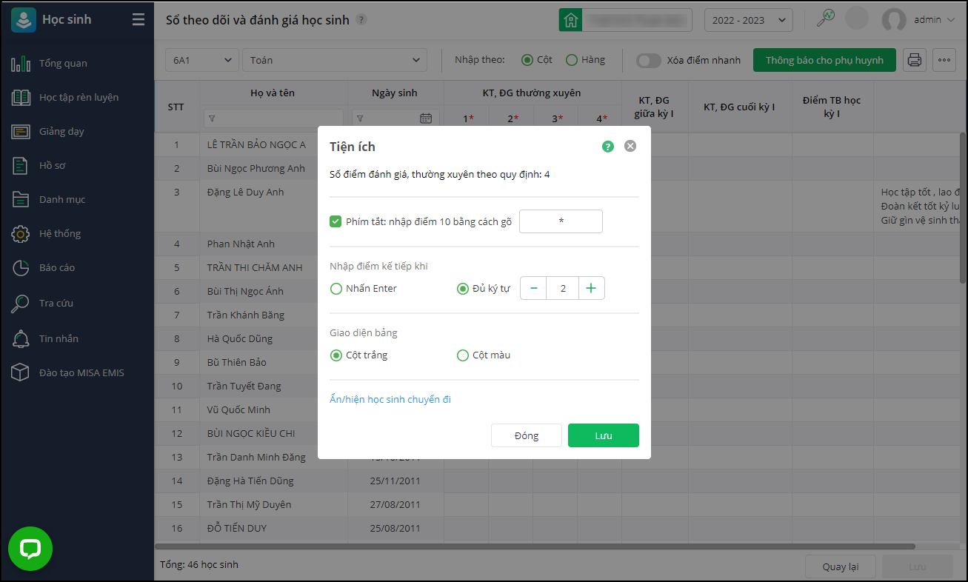968x582 pixels.
Task: Click the Tra cứu magnifier icon
Action: click(x=21, y=304)
